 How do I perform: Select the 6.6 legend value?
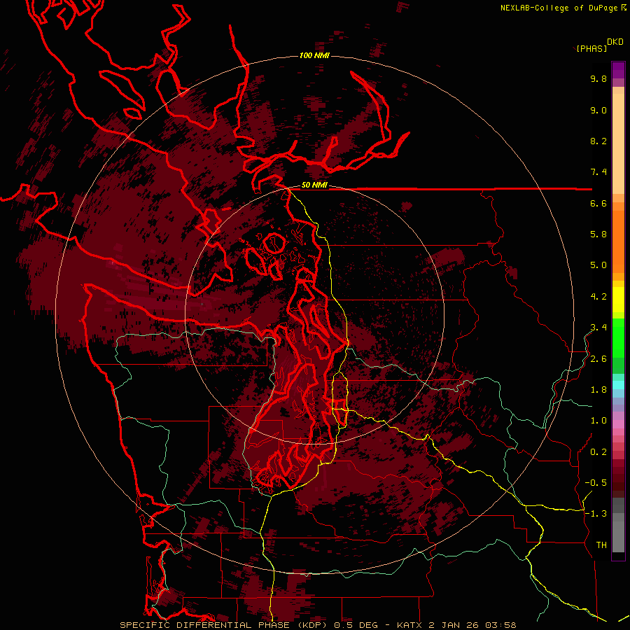[x=598, y=203]
